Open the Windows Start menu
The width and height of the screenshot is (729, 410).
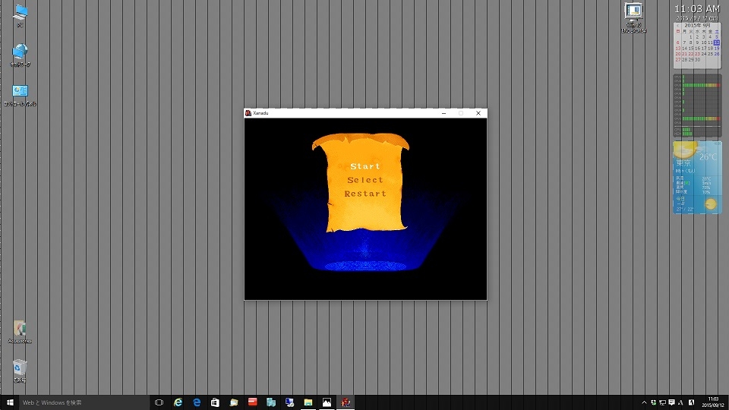coord(10,402)
